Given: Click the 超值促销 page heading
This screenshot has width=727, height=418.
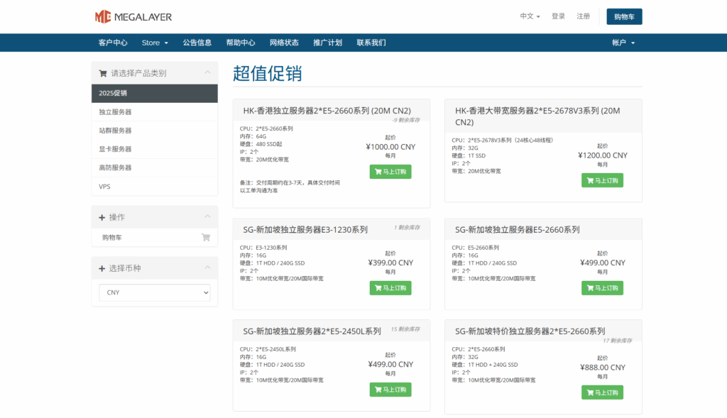Looking at the screenshot, I should point(267,74).
